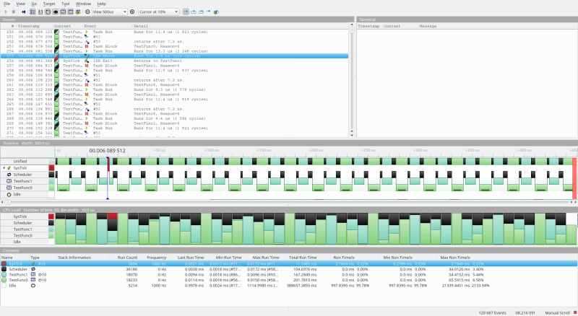This screenshot has height=316, width=578.
Task: Open the Tool menu
Action: click(x=66, y=4)
